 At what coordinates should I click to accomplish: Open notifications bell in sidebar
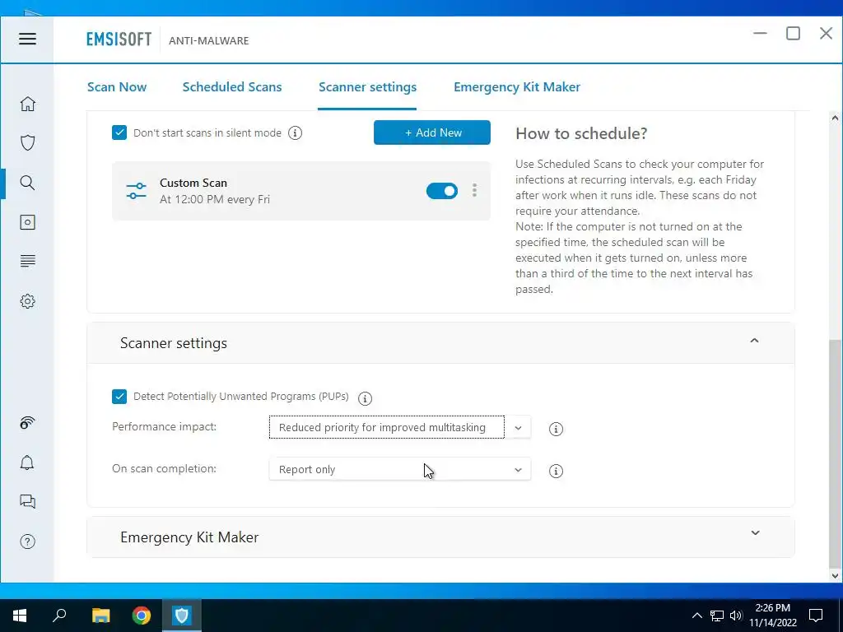[x=27, y=462]
